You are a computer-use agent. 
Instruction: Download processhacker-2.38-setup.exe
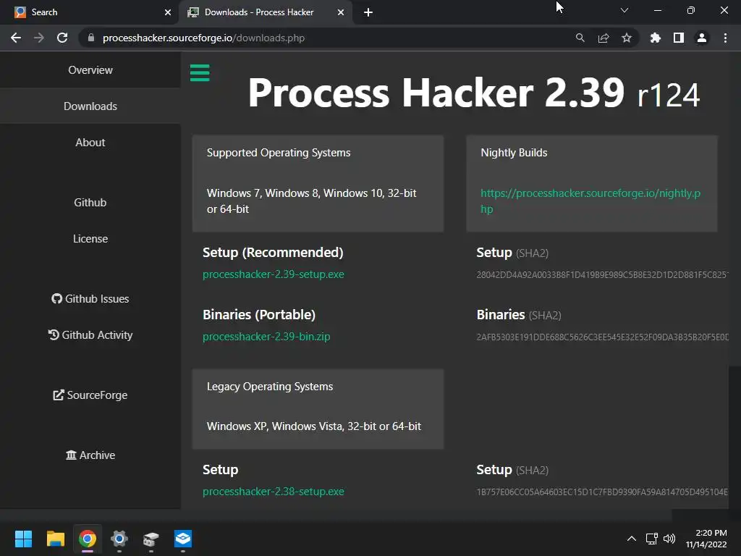click(x=273, y=492)
